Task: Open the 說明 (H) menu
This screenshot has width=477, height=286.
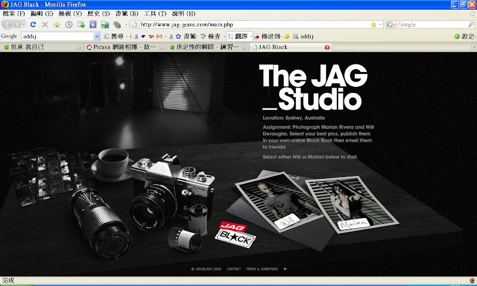Action: [184, 13]
